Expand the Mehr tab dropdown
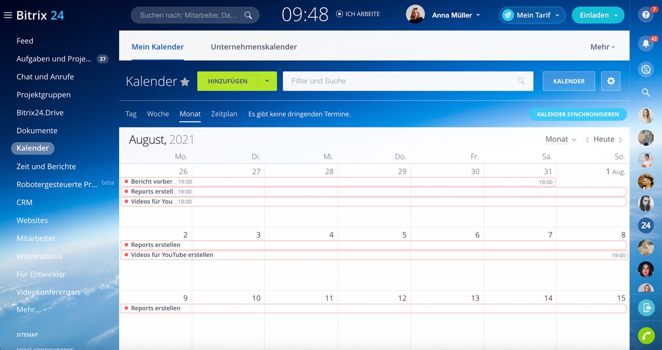Viewport: 662px width, 350px height. [602, 47]
